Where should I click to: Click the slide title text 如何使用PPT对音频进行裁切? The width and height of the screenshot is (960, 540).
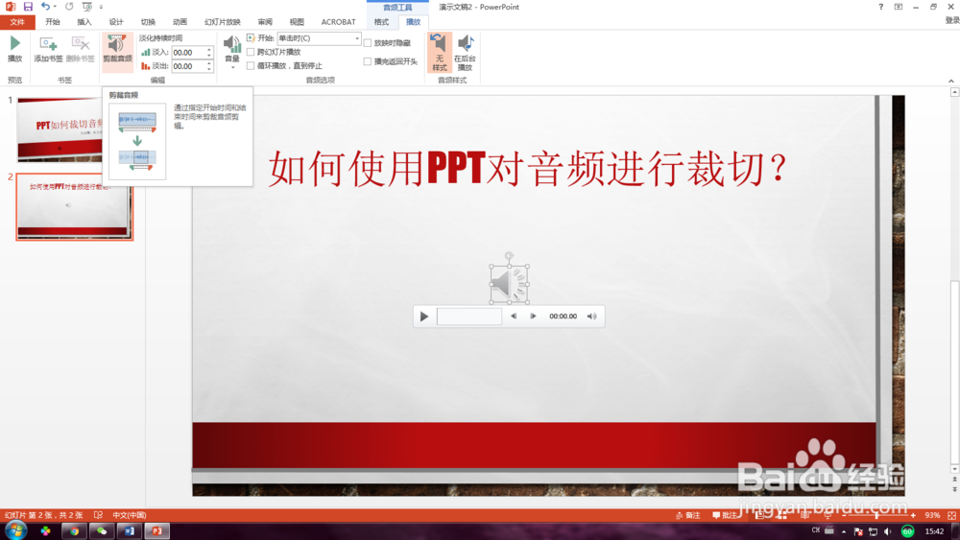click(x=528, y=168)
